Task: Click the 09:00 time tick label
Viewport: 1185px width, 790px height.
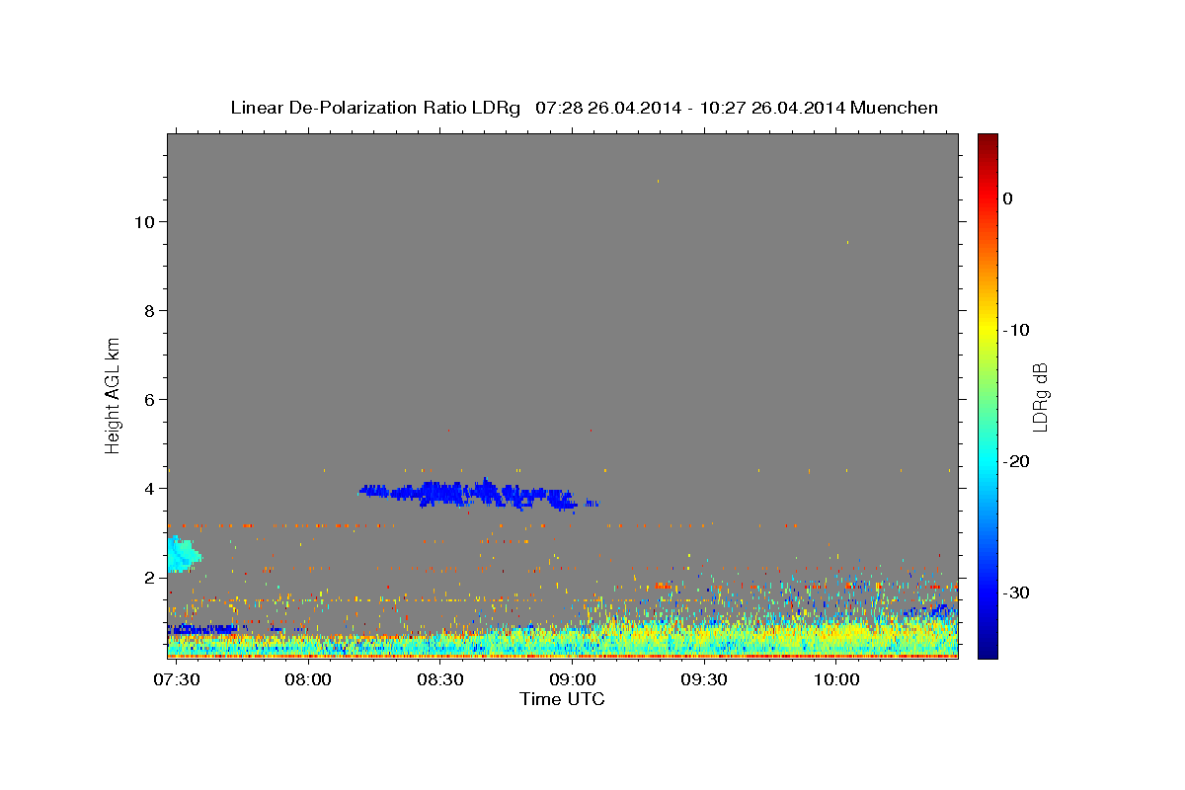Action: click(x=573, y=680)
